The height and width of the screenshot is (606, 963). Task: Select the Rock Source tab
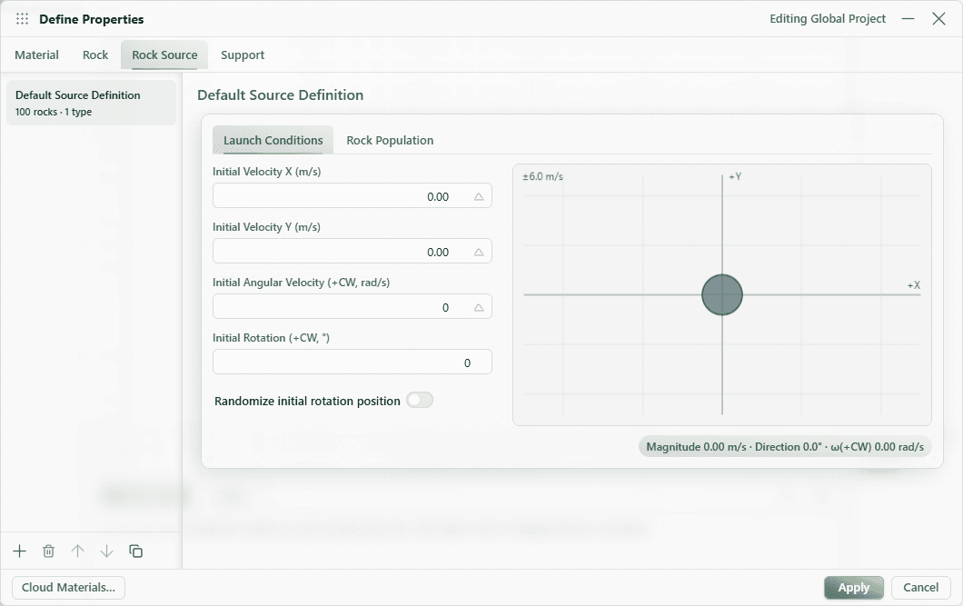tap(164, 55)
